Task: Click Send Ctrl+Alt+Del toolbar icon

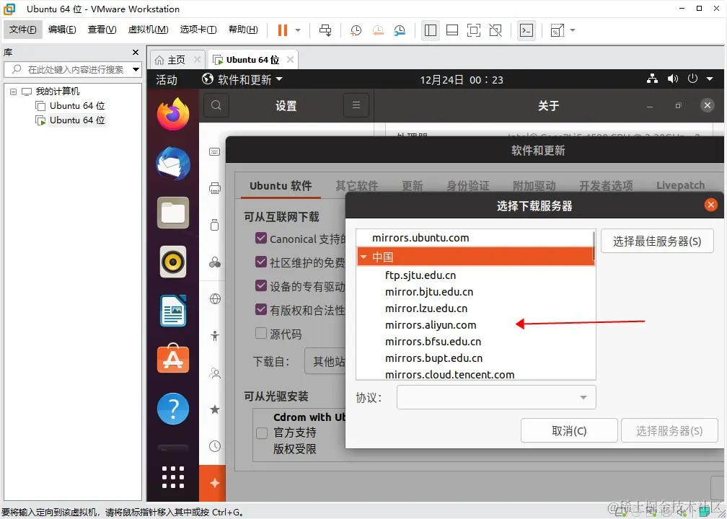Action: coord(325,30)
